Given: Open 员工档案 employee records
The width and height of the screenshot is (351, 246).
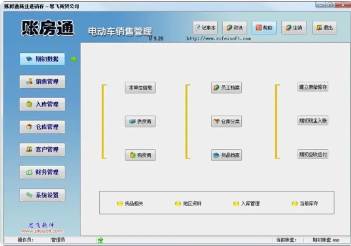Looking at the screenshot, I should (226, 87).
